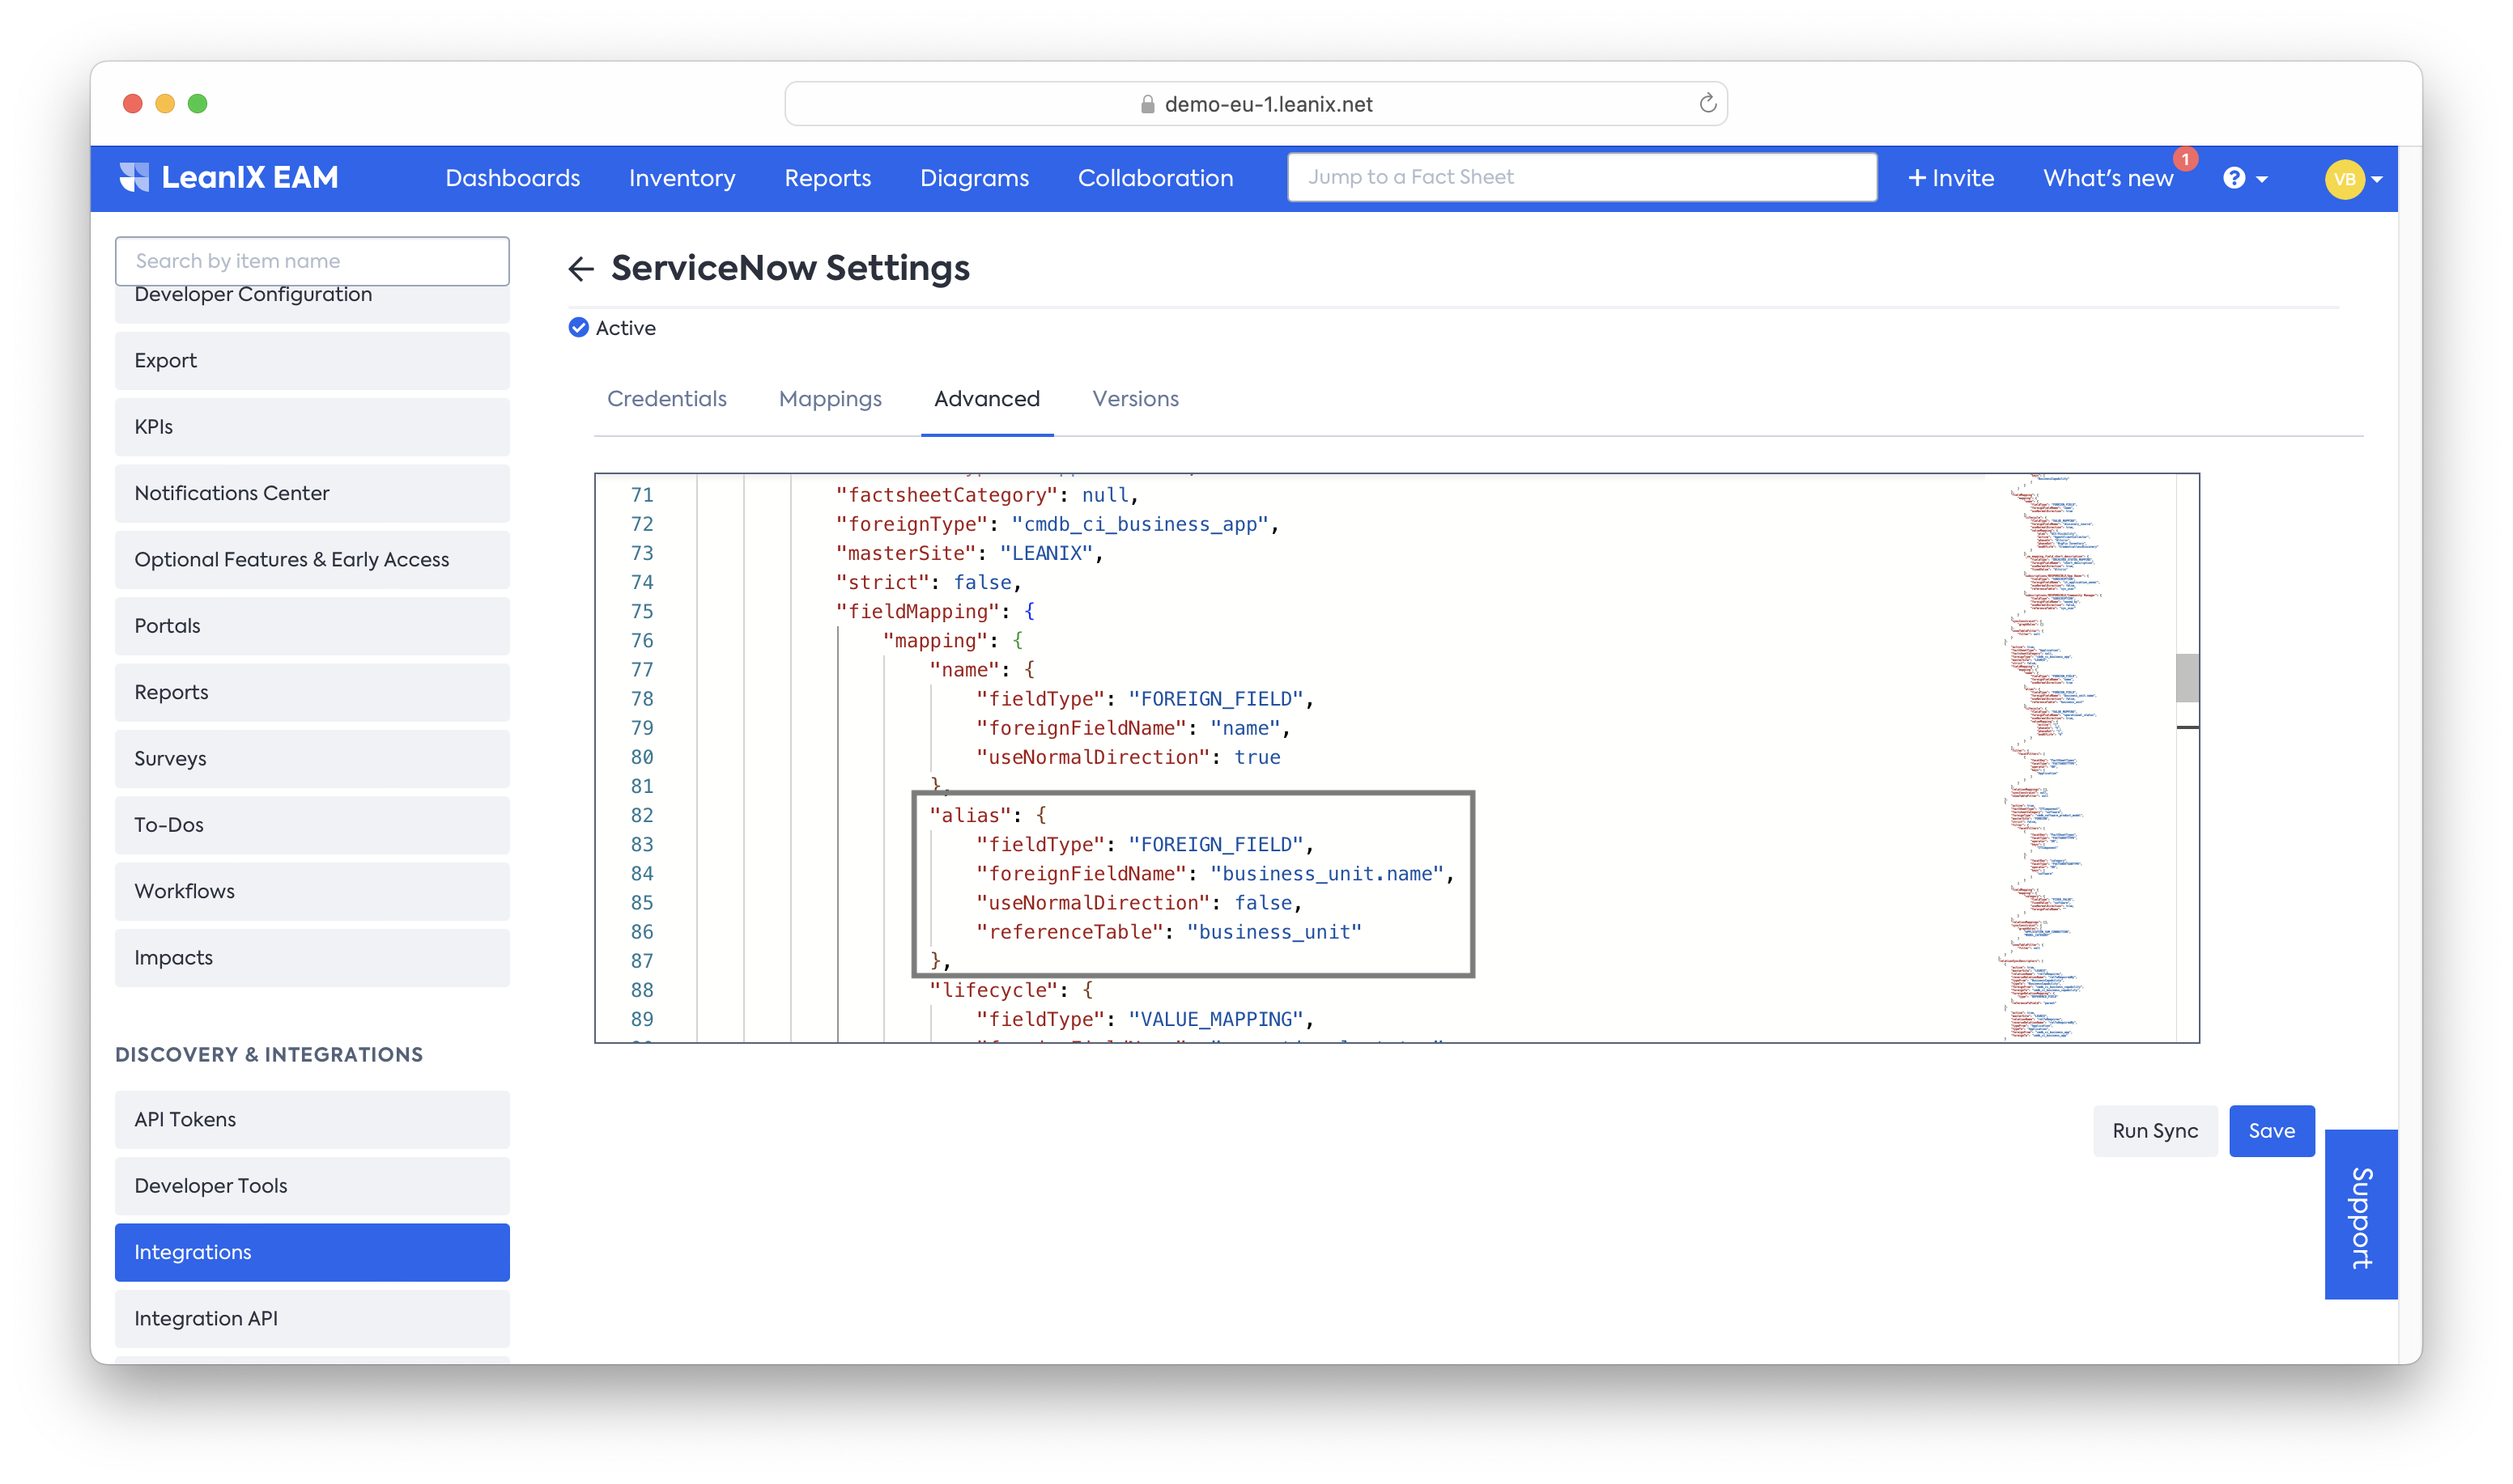Open KPIs in the sidebar
The width and height of the screenshot is (2513, 1484).
coord(313,426)
